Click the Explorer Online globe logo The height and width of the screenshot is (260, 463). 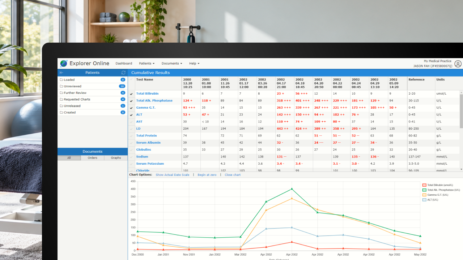(64, 64)
